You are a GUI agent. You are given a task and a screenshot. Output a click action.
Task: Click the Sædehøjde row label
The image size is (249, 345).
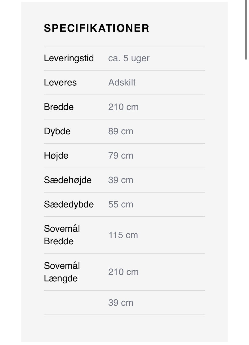pos(67,180)
